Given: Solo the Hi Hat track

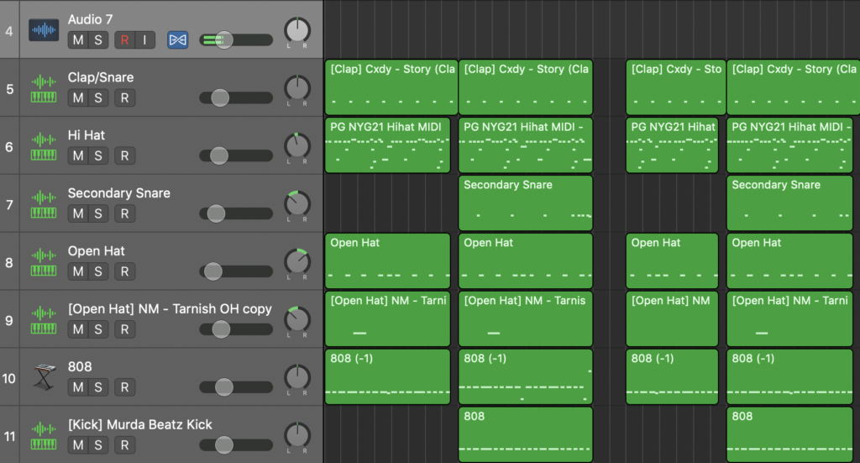Looking at the screenshot, I should [98, 155].
